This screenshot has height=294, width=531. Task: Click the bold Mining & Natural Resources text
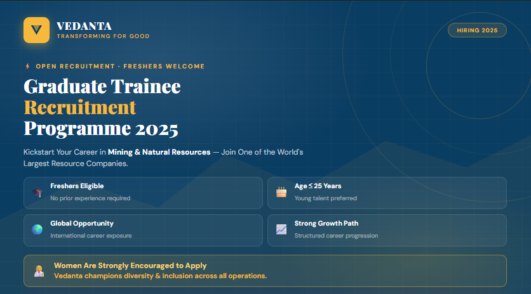159,152
